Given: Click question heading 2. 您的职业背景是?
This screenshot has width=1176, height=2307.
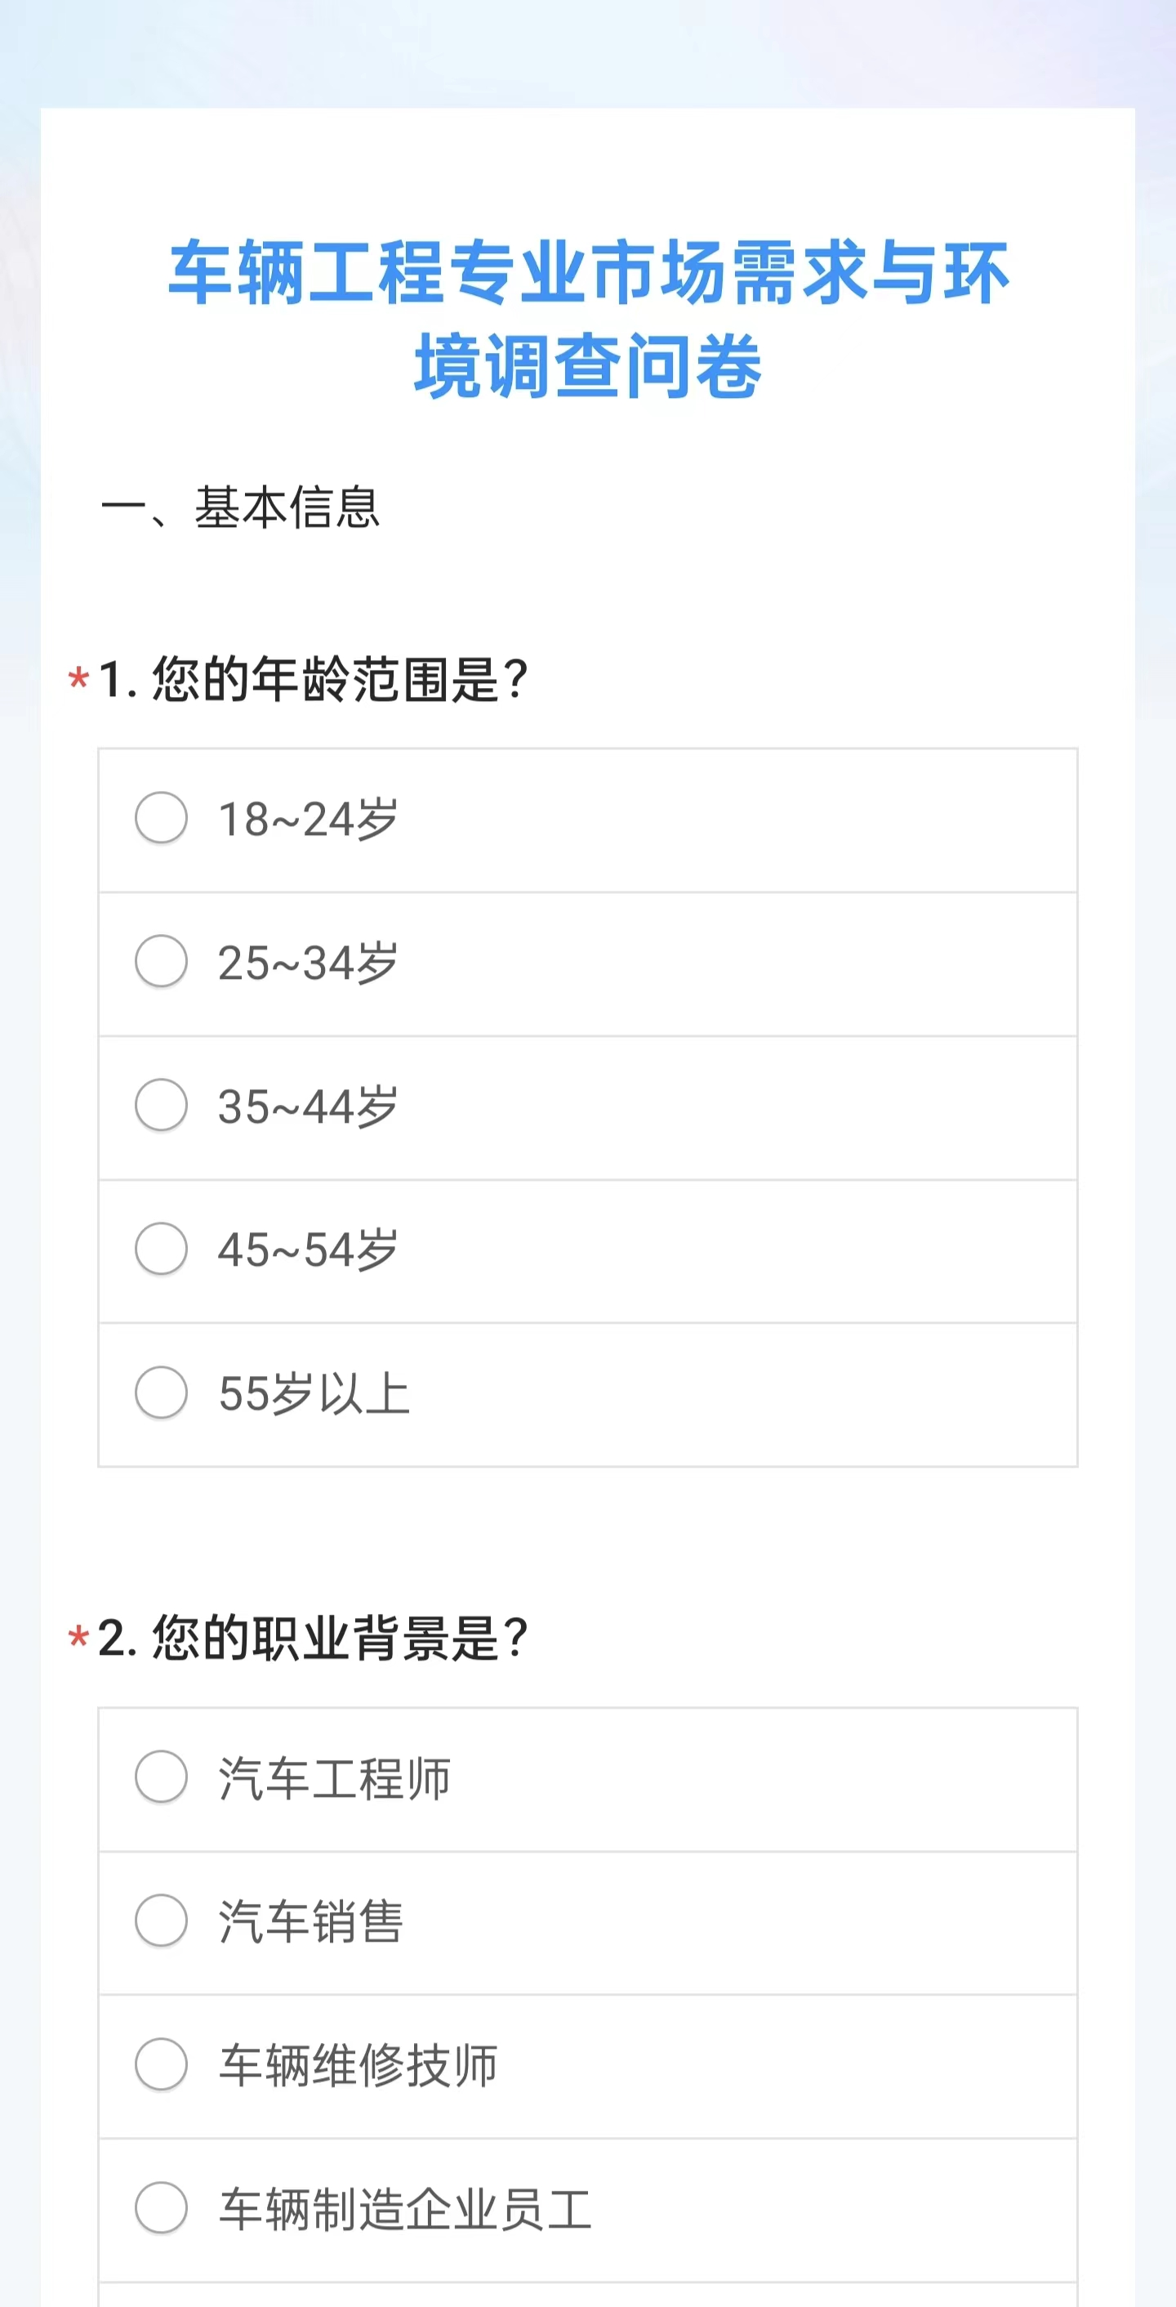Looking at the screenshot, I should pyautogui.click(x=314, y=1638).
